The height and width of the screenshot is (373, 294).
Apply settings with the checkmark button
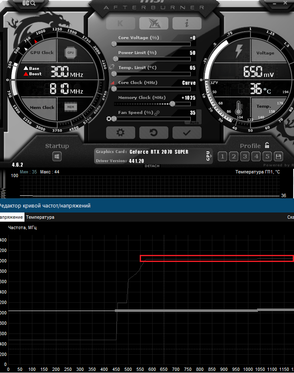tap(187, 133)
